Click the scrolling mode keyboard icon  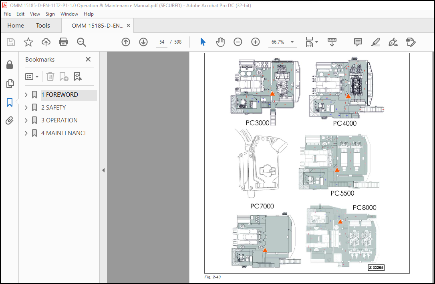click(x=332, y=42)
